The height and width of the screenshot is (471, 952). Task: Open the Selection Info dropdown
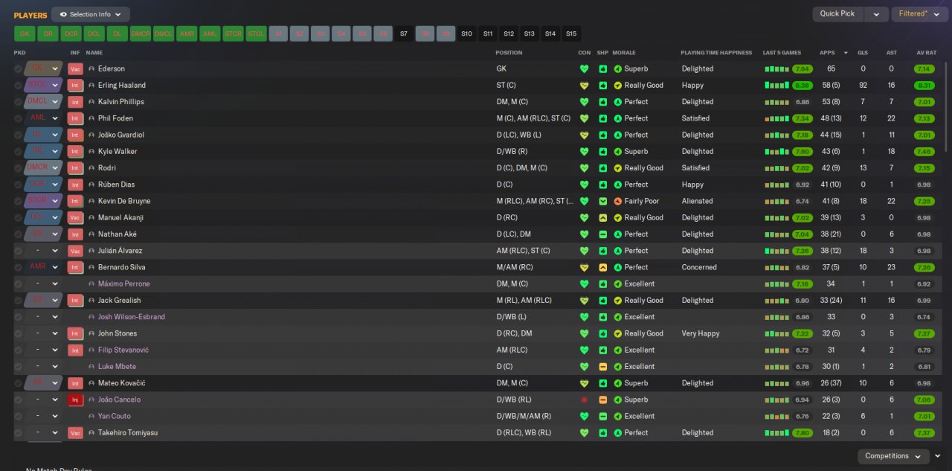click(91, 14)
